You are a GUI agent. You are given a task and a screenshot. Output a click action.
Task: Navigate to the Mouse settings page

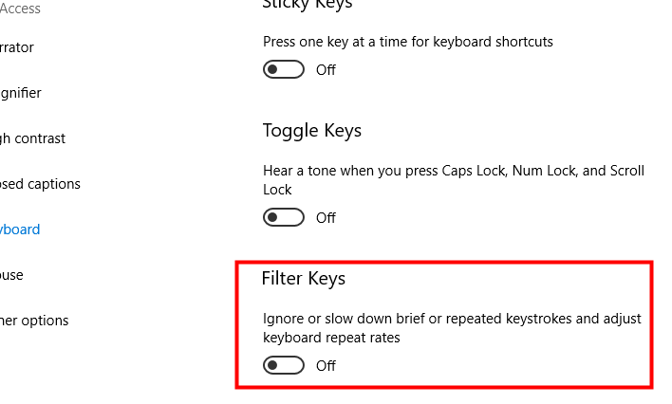(11, 274)
